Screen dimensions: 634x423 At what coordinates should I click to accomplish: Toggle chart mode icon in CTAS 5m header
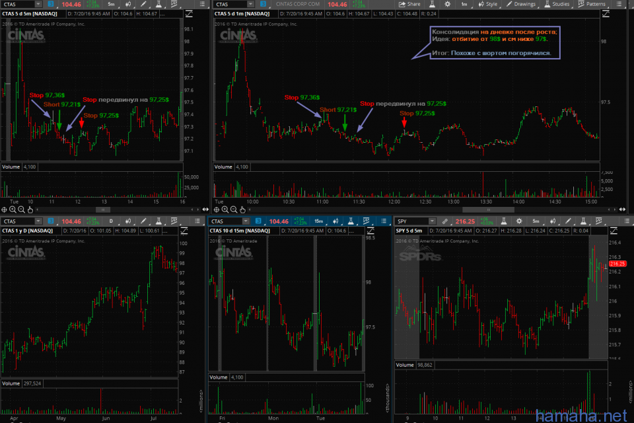pyautogui.click(x=189, y=14)
